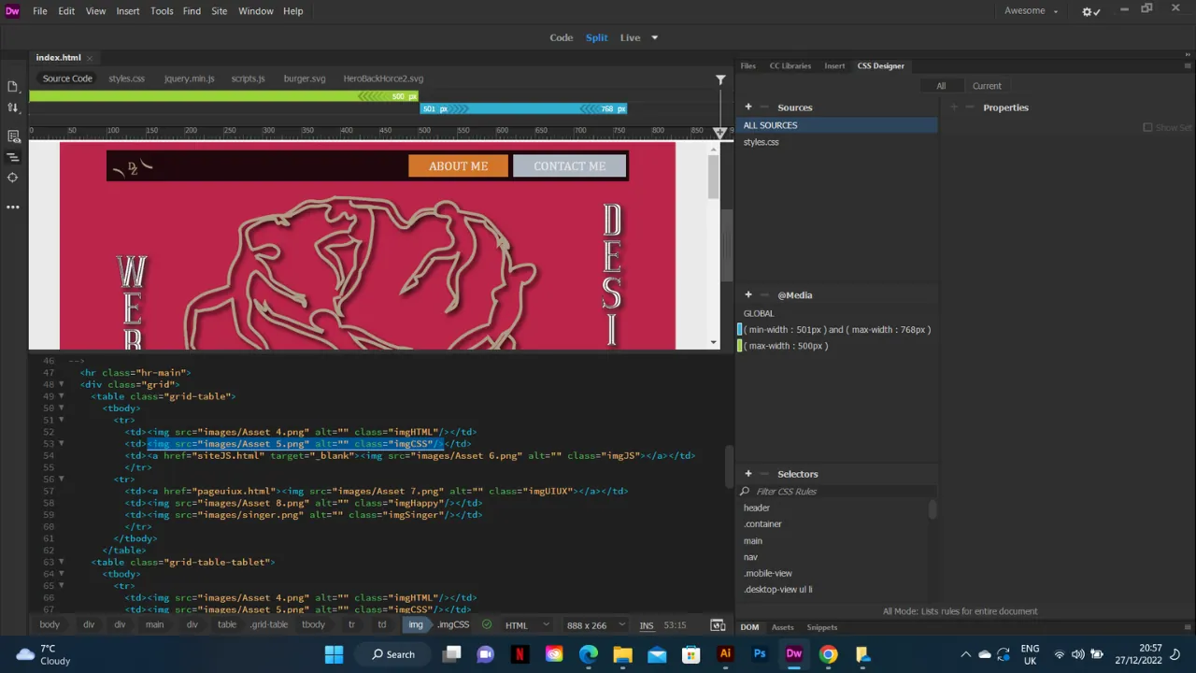Open the scripts.js related file
The width and height of the screenshot is (1196, 673).
(x=248, y=79)
